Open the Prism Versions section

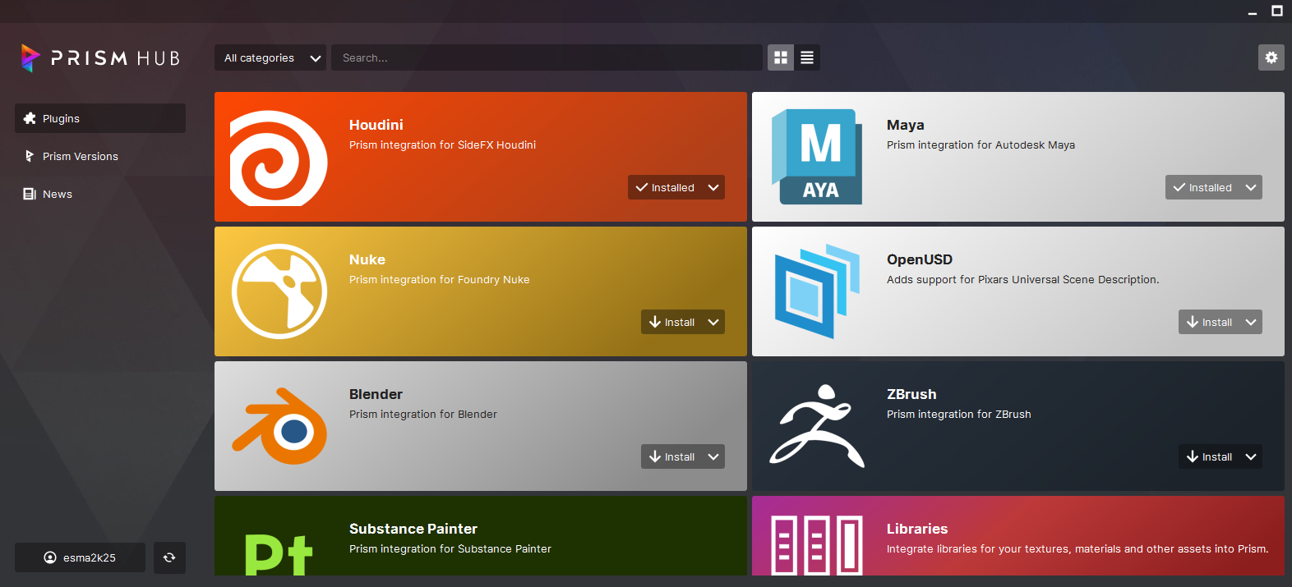point(80,156)
